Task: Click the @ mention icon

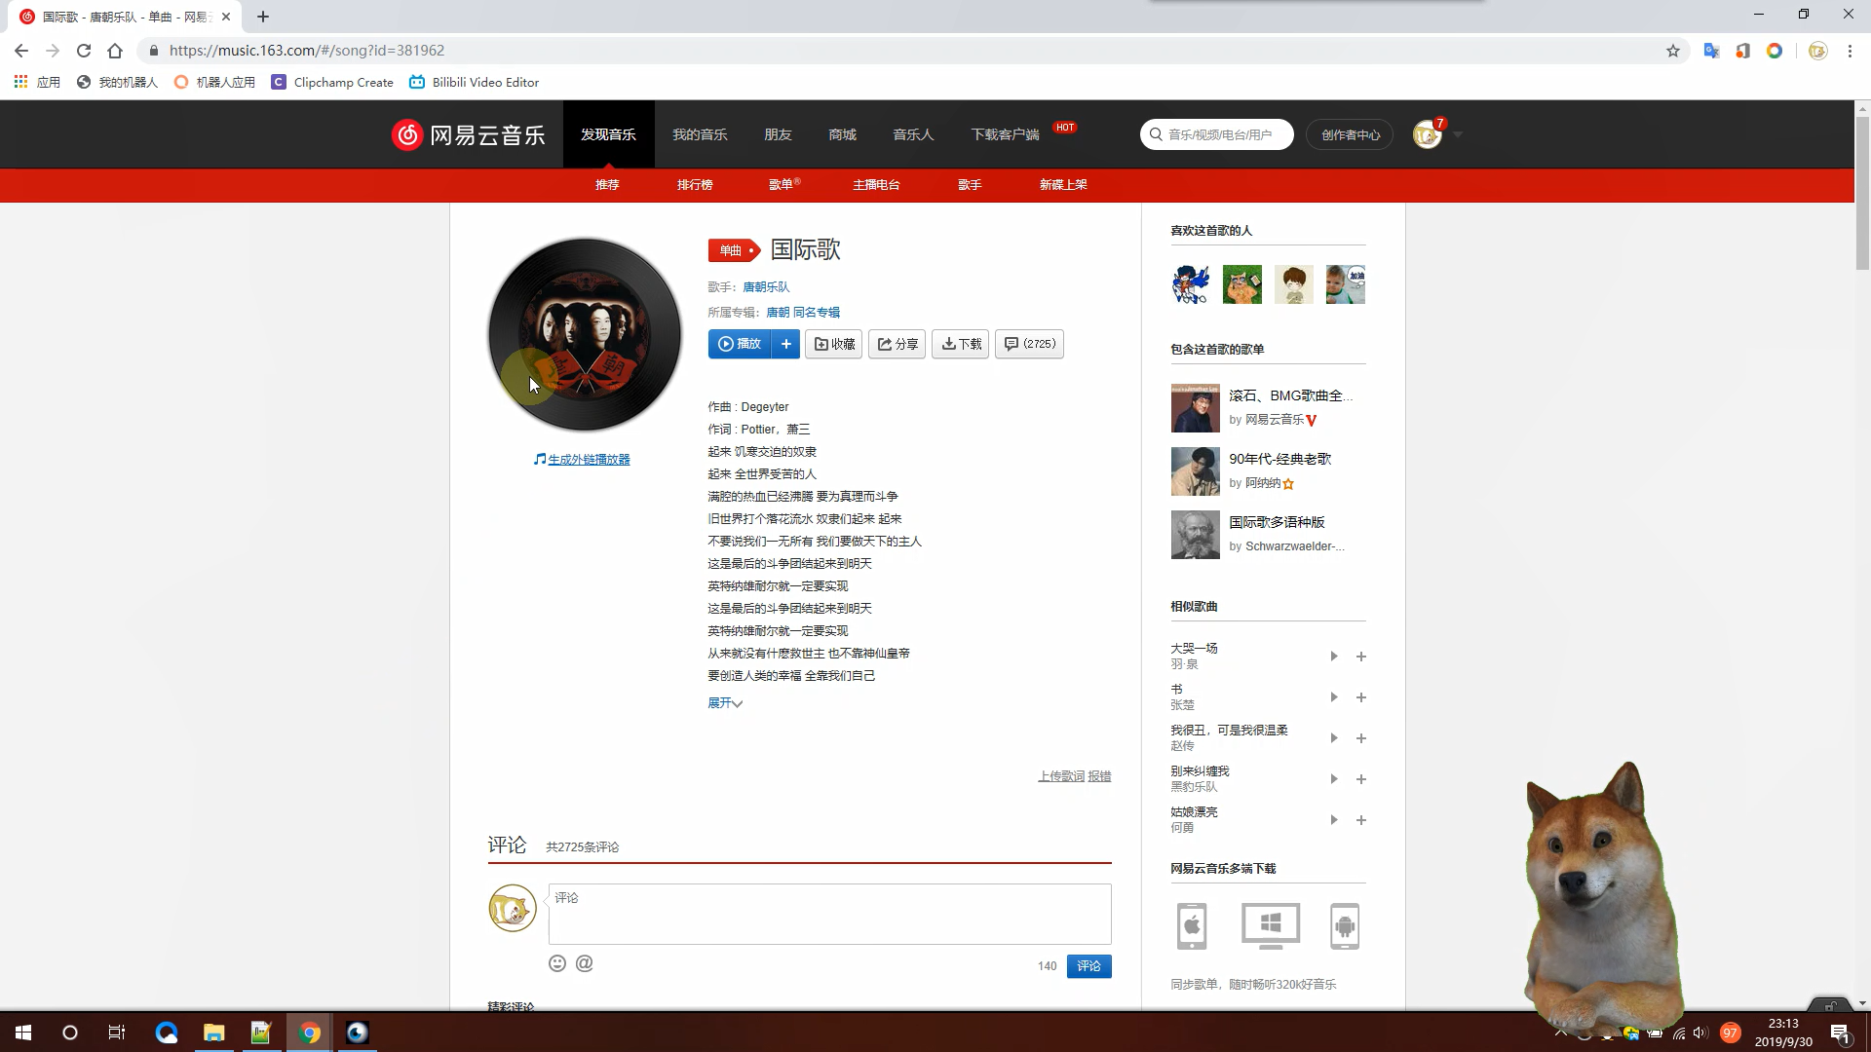Action: click(x=584, y=963)
